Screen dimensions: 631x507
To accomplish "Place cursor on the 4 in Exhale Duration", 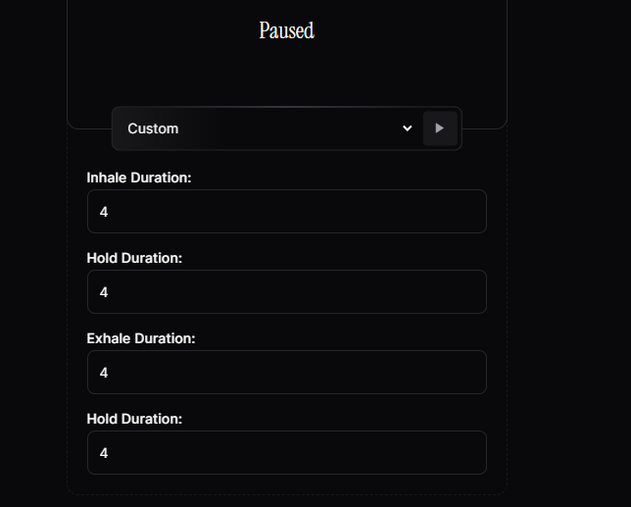I will coord(104,373).
